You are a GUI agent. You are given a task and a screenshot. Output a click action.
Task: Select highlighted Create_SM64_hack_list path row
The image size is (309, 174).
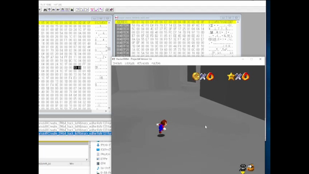75,133
